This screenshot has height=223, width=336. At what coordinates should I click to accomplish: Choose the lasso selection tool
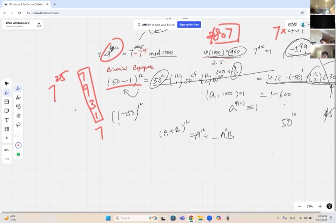[18, 125]
